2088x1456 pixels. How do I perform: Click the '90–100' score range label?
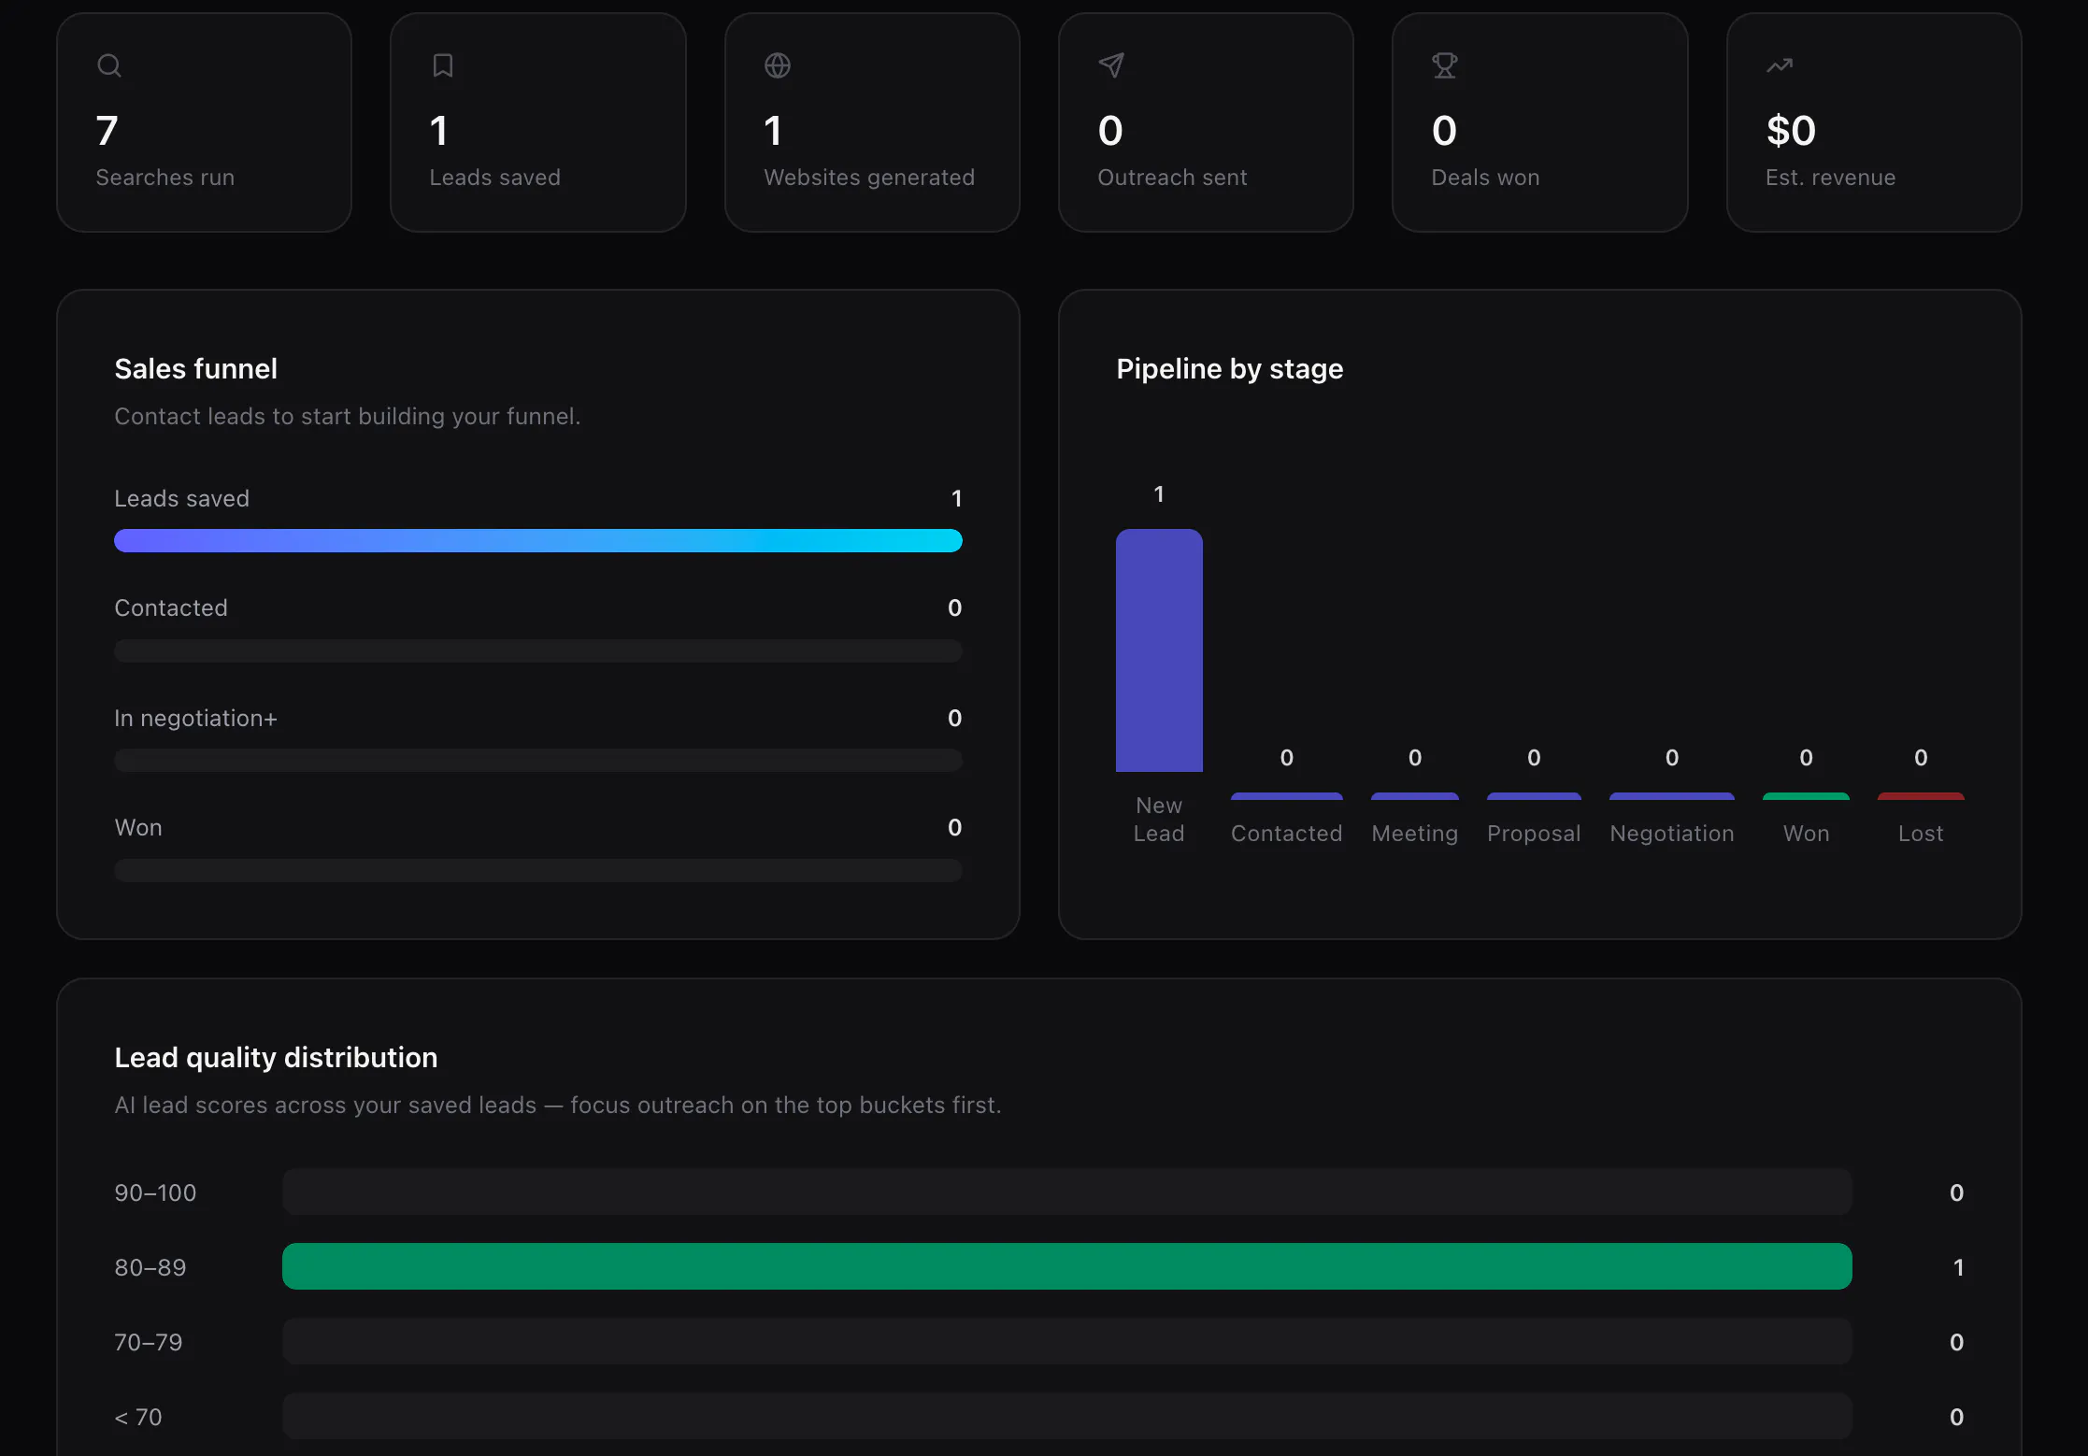(155, 1192)
